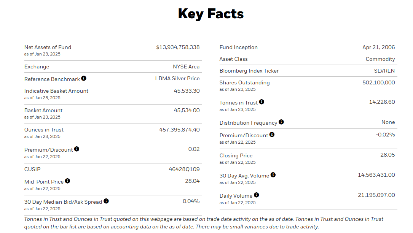Click the NYSE Arca exchange value
The height and width of the screenshot is (233, 413).
coord(186,67)
